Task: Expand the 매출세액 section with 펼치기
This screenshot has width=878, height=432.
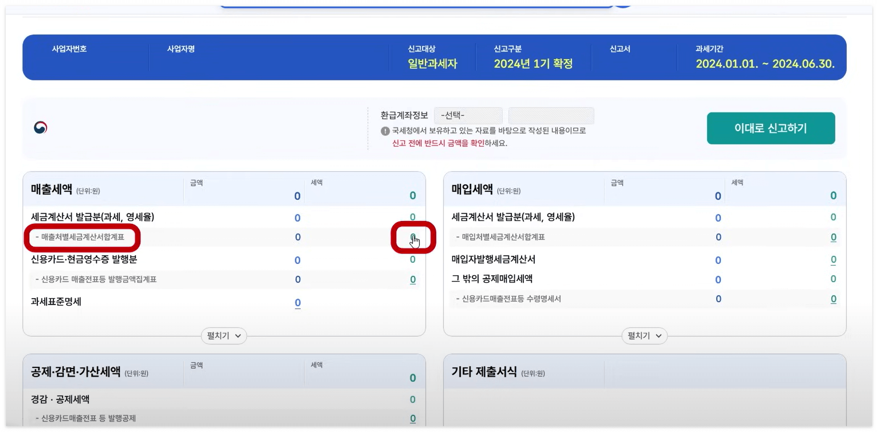Action: 223,336
